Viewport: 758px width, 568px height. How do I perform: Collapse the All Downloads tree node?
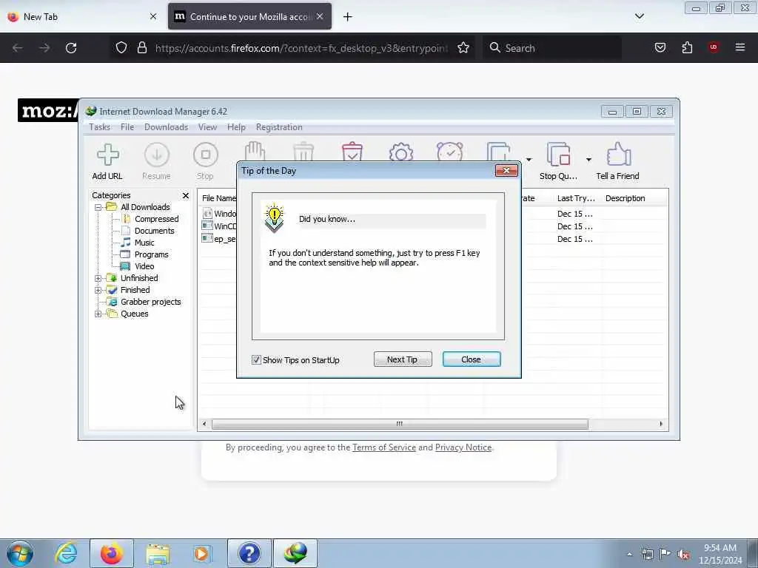pos(98,207)
